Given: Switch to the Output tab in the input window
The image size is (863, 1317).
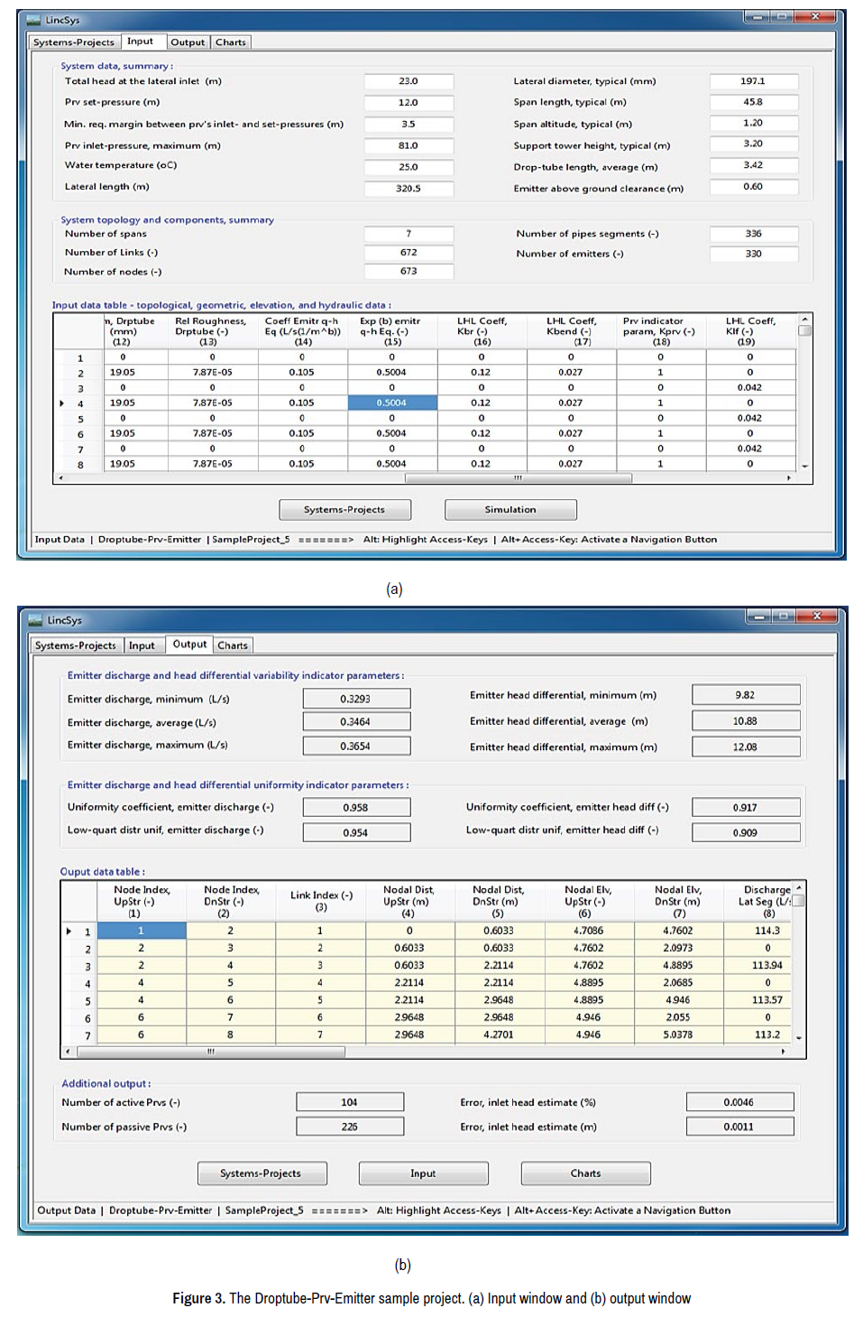Looking at the screenshot, I should click(188, 42).
